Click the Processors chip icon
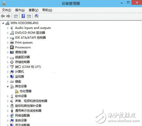 coord(12,47)
